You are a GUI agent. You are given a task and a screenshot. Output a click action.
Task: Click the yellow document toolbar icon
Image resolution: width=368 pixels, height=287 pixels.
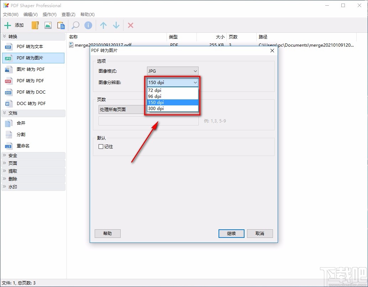[35, 25]
